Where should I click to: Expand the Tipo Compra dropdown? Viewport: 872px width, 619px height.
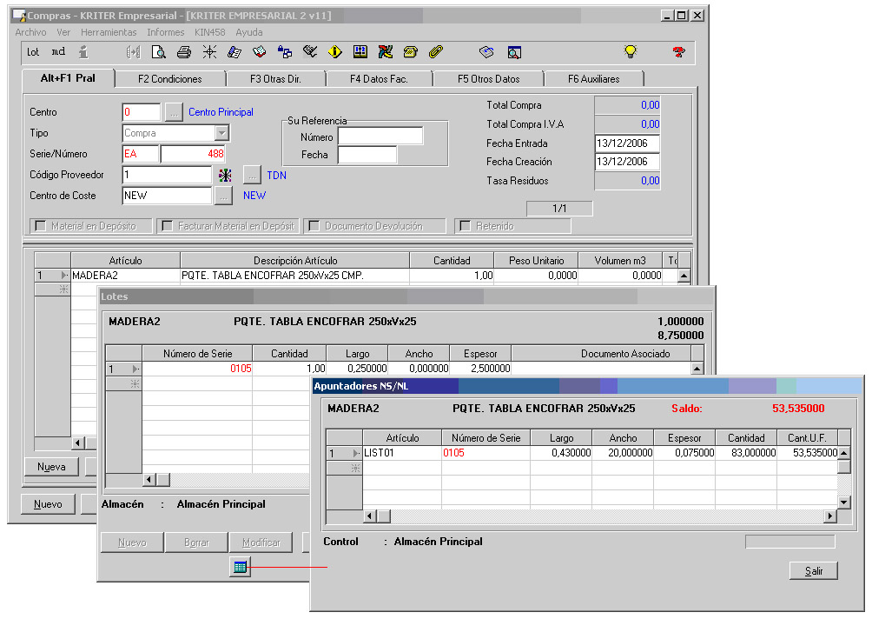tap(221, 133)
